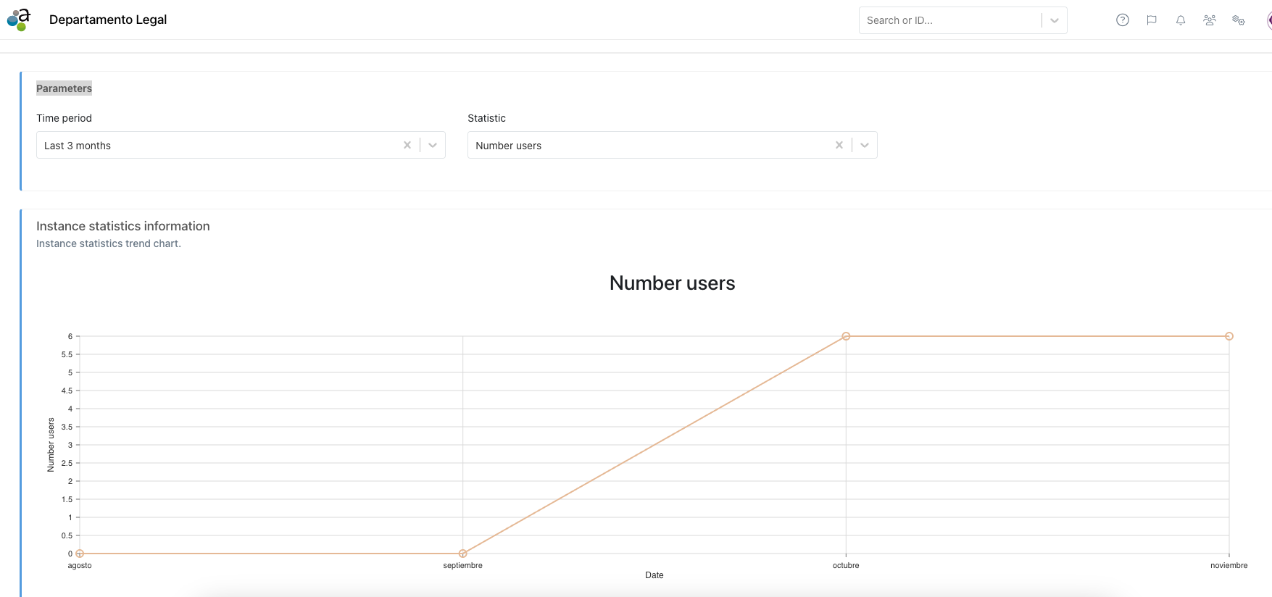Click the noviembre data point on chart
This screenshot has width=1272, height=597.
point(1229,336)
